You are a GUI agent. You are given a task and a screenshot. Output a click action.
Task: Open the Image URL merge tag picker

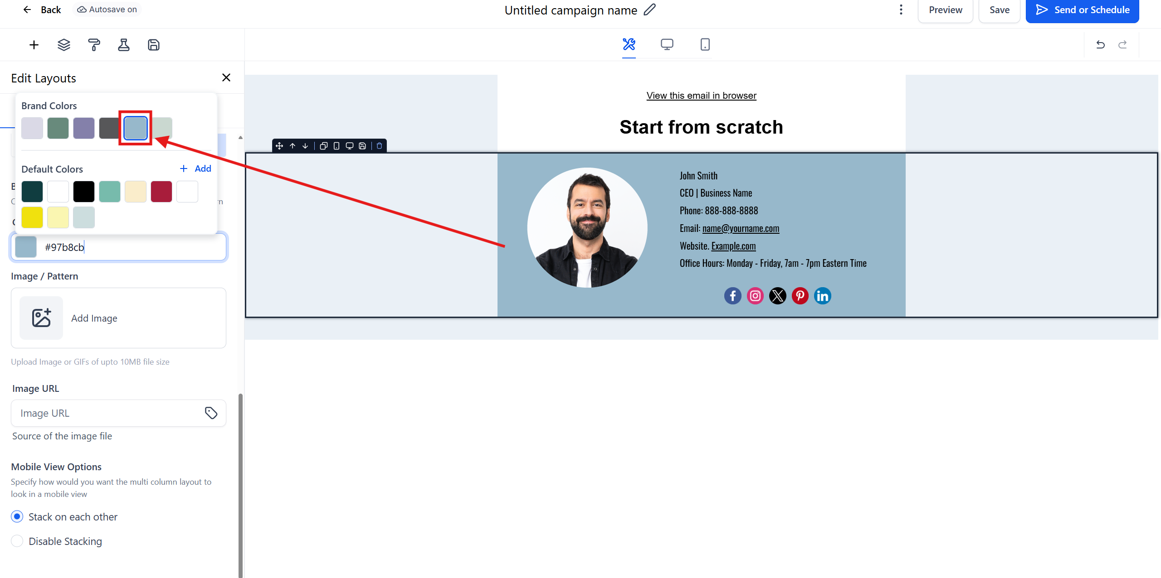[211, 413]
